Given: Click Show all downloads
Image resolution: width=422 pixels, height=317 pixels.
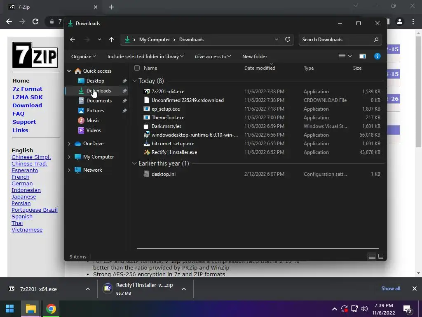Looking at the screenshot, I should 391,289.
